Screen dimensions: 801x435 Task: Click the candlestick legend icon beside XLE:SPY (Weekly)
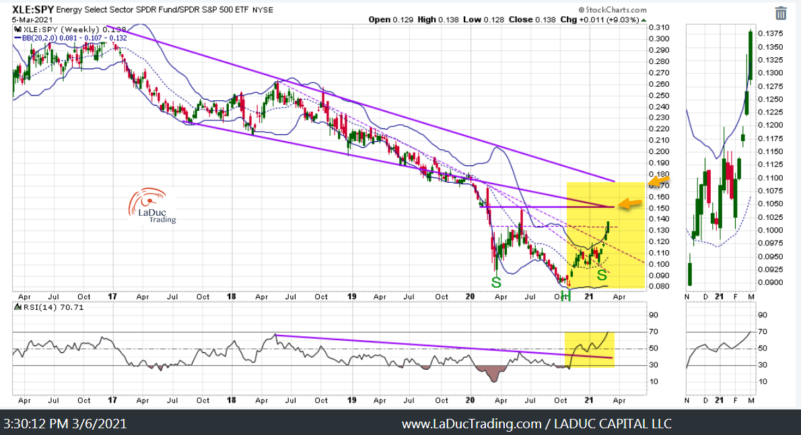click(17, 30)
